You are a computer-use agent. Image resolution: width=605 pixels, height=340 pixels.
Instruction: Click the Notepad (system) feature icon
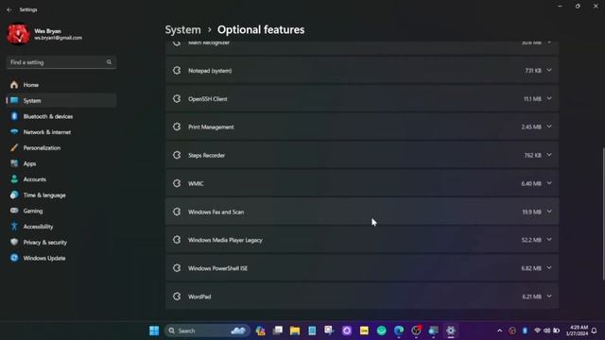[x=177, y=71]
